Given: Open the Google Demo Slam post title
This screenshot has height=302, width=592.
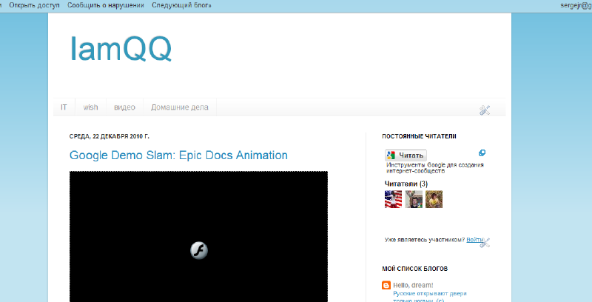Looking at the screenshot, I should [178, 155].
